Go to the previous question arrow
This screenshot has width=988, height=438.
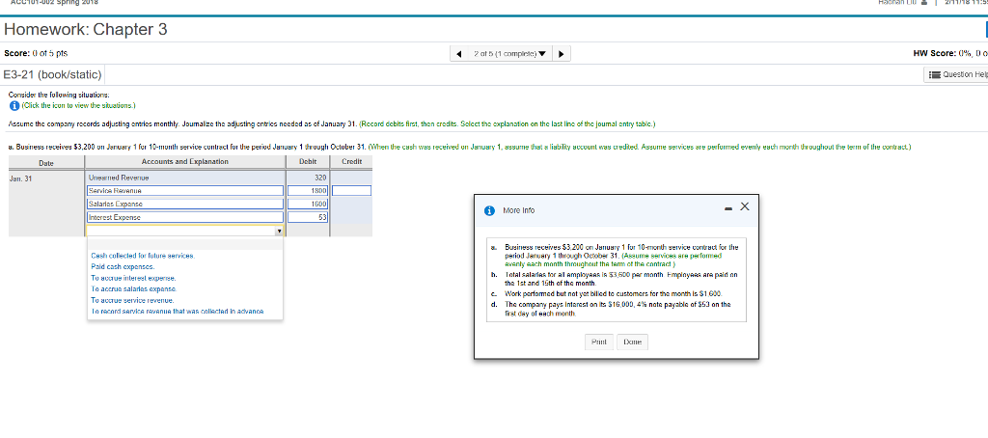458,54
